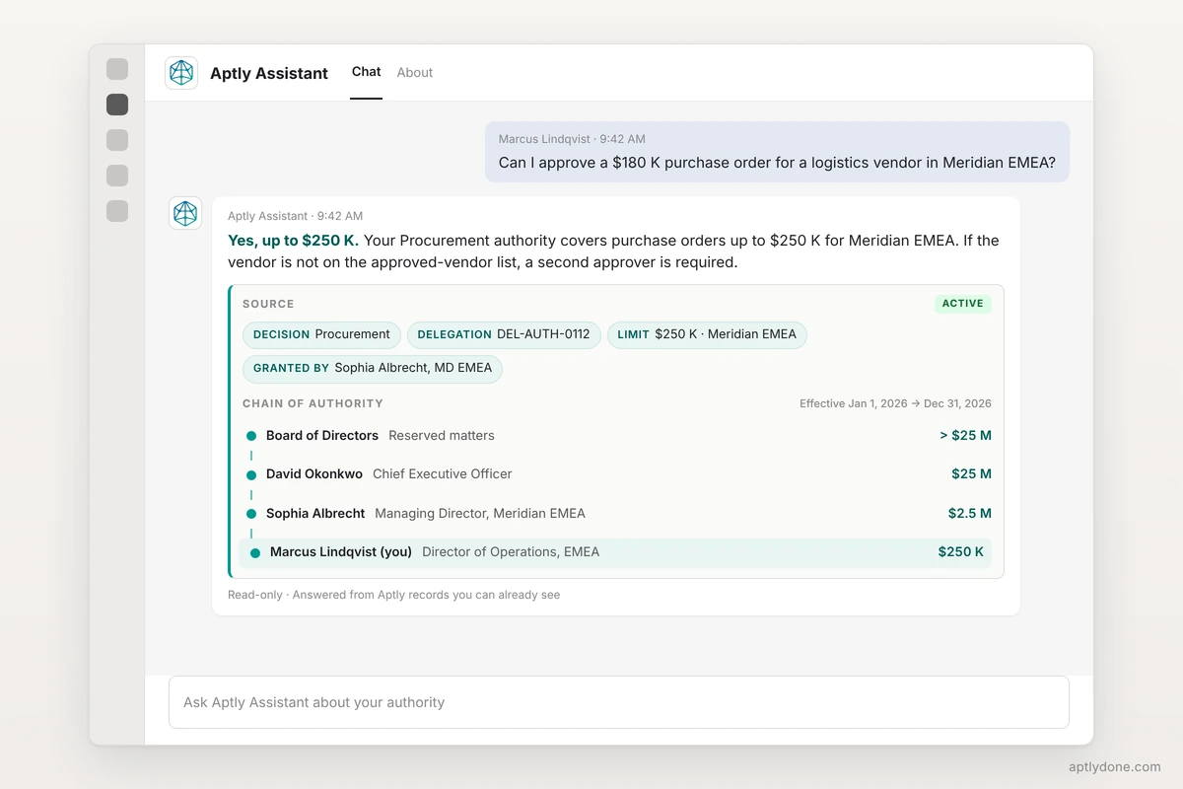Click the 'Yes, up to $250 K.' answer text
The image size is (1183, 789).
[294, 241]
